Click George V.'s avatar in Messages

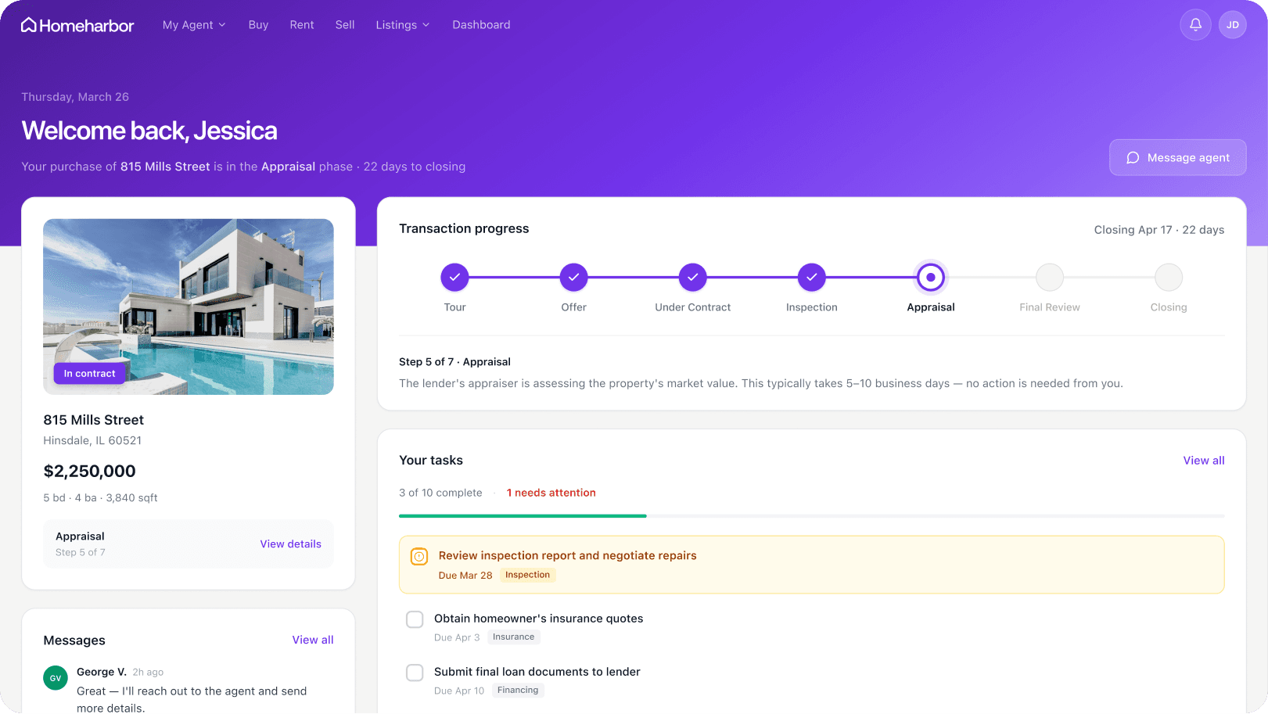click(55, 678)
